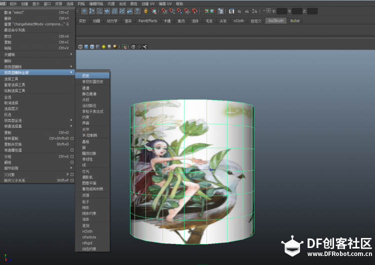Image resolution: width=375 pixels, height=265 pixels.
Task: Toggle textured checker display icon in viewport
Action: [98, 46]
